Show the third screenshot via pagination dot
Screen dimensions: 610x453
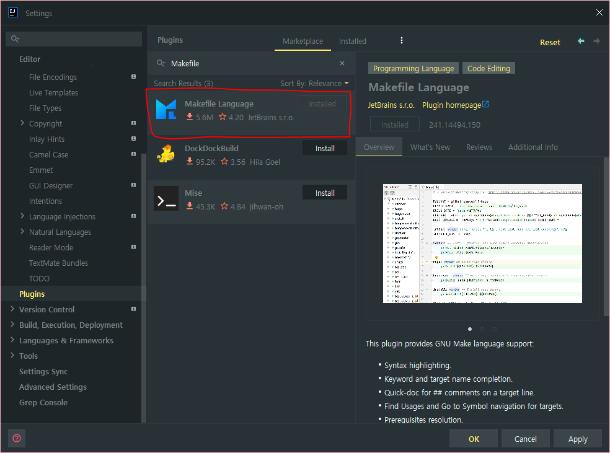click(x=495, y=329)
